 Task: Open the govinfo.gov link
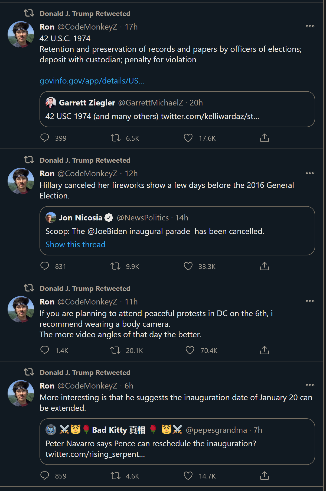coord(92,81)
